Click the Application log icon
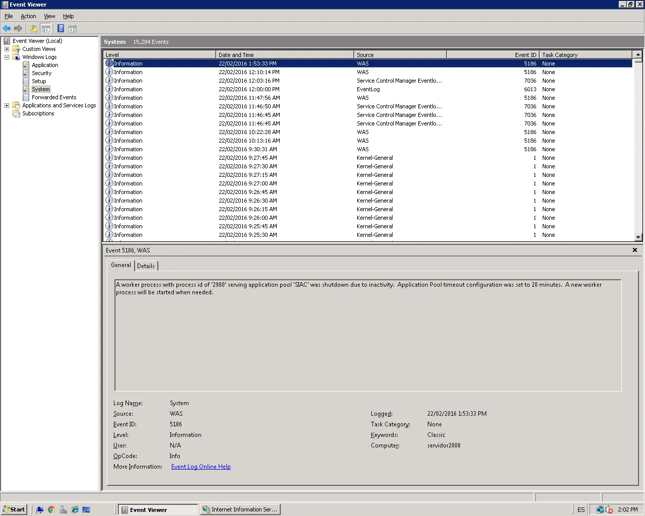The width and height of the screenshot is (645, 516). (26, 65)
